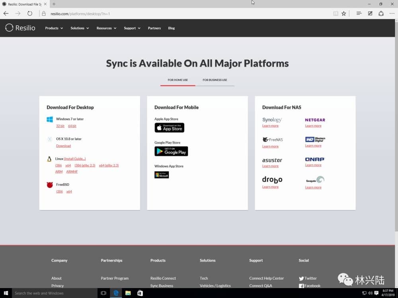Open the Blog menu item
398x298 pixels.
(171, 28)
